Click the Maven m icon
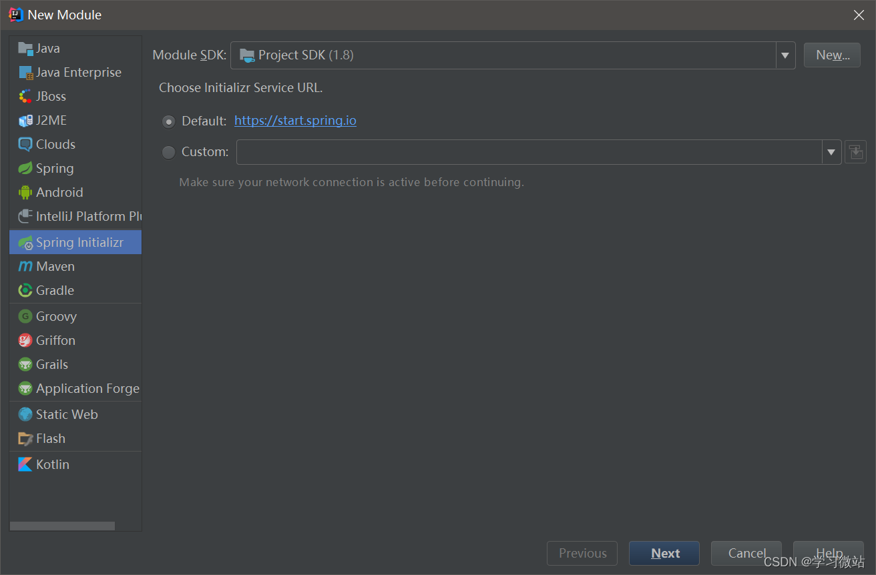876x575 pixels. coord(25,266)
